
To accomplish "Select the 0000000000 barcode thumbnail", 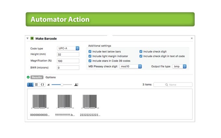I will point(40,102).
